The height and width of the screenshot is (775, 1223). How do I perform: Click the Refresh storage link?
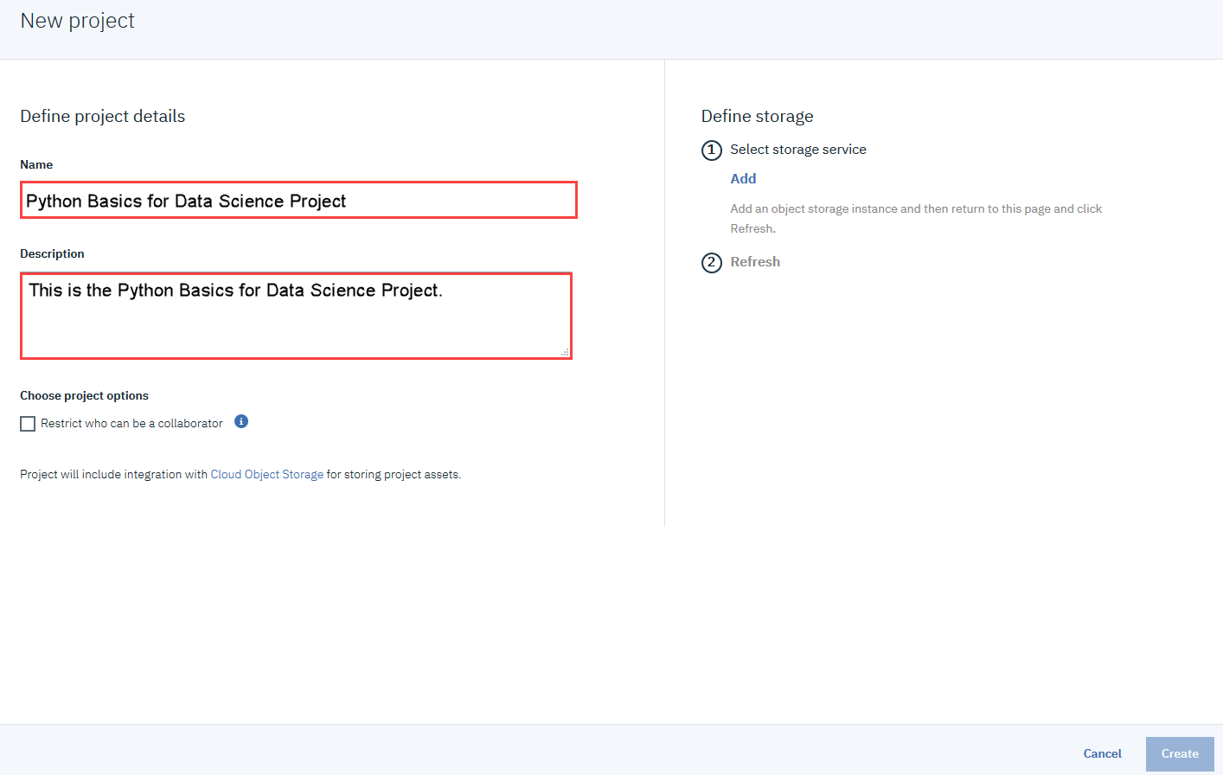click(x=754, y=262)
